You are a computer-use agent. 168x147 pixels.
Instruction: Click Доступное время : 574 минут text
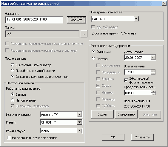114,33
